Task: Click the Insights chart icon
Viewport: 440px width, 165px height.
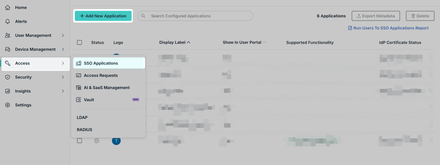Action: click(8, 91)
